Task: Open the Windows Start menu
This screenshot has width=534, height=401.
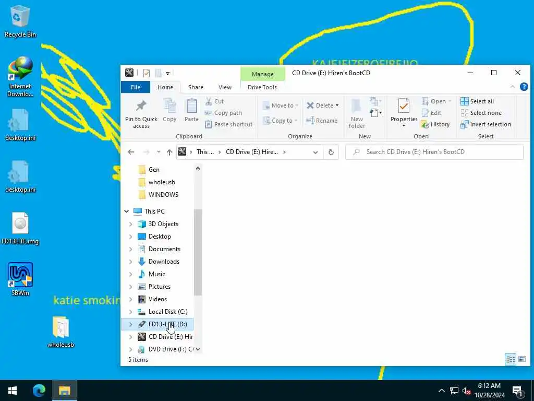Action: coord(13,391)
